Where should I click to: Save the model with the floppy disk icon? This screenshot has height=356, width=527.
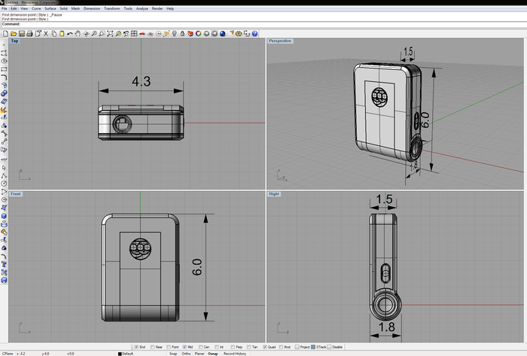click(x=22, y=34)
